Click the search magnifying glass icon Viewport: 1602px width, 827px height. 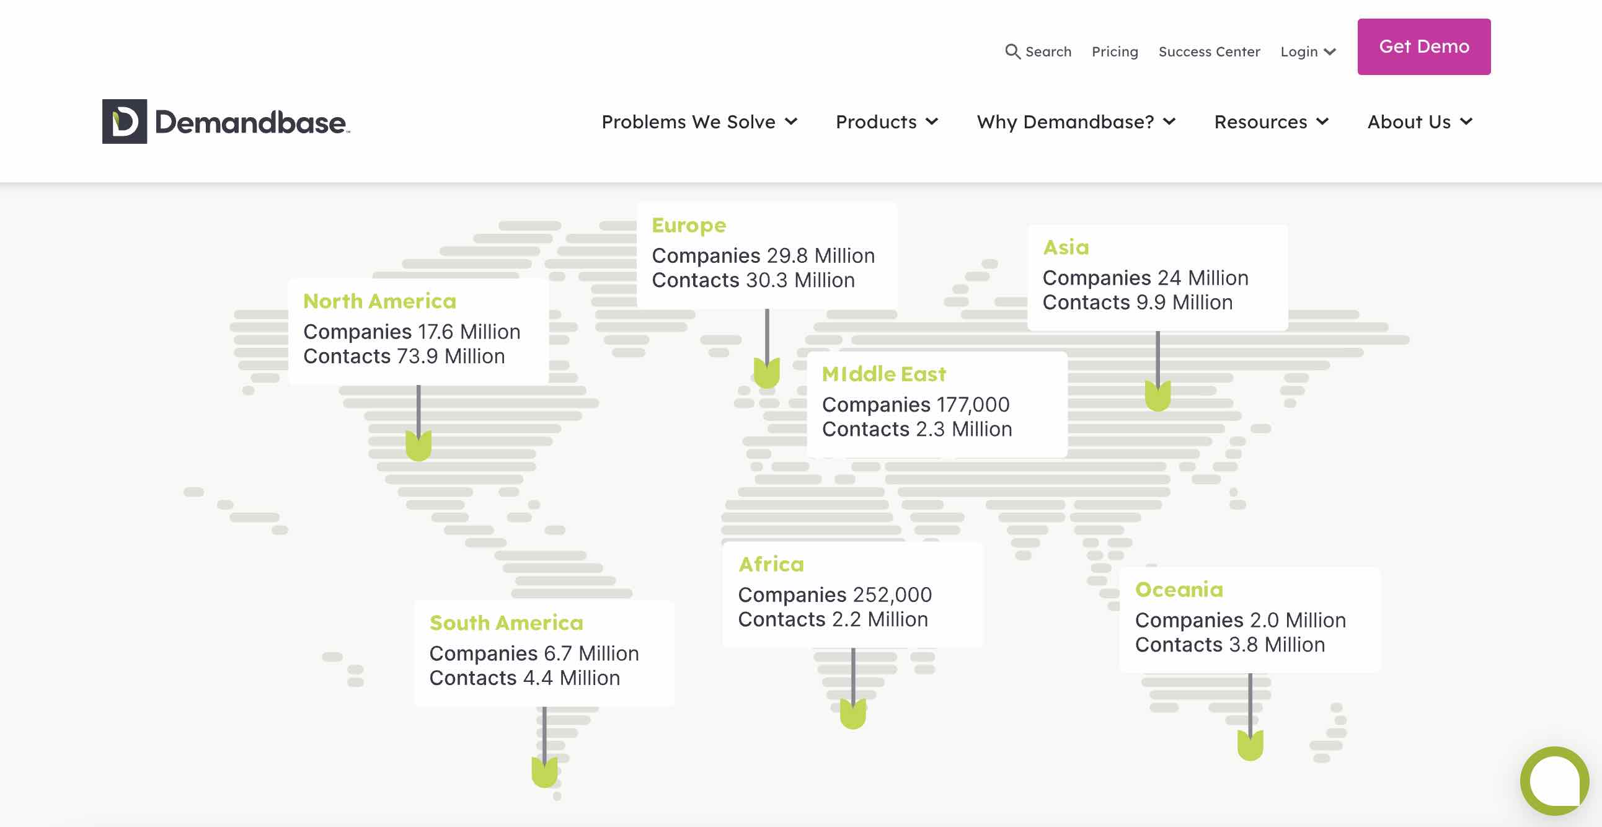pos(1012,51)
